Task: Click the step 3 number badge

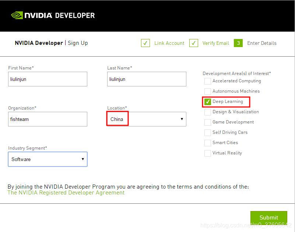Action: pyautogui.click(x=238, y=43)
